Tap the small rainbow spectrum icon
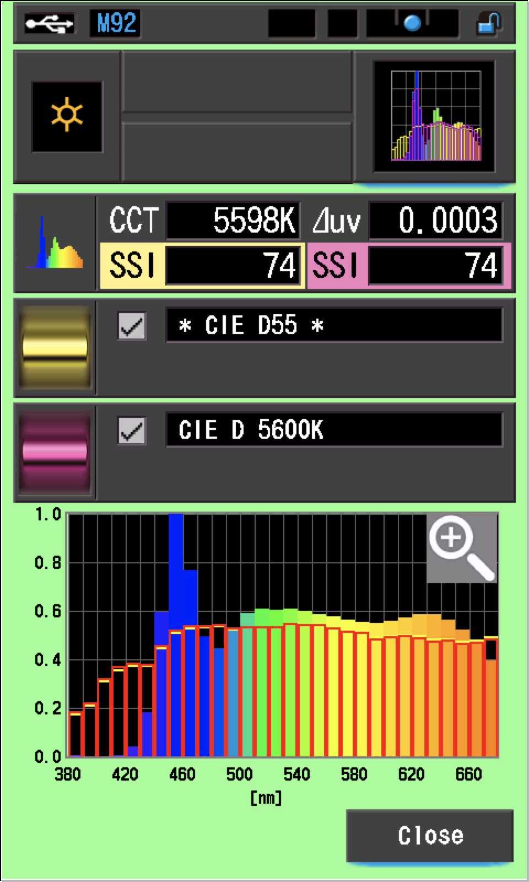Screen dimensions: 529x882 (x=55, y=244)
